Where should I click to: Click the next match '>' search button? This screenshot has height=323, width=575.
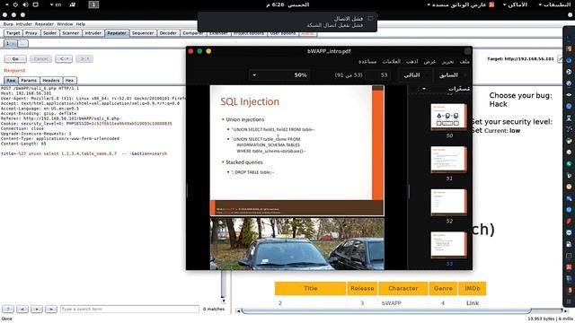50,309
